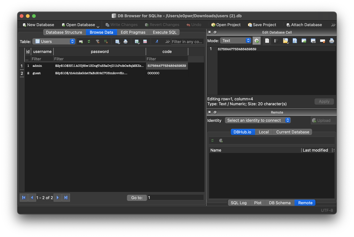Select the guest username cell
Screen dimensions: 354x237
(x=42, y=73)
